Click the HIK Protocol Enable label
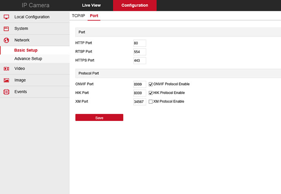Viewport: 281px width, 194px height. pos(169,93)
